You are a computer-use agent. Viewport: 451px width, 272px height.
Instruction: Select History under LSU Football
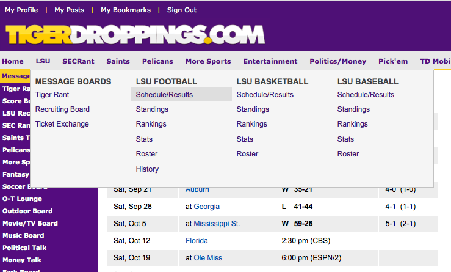click(x=147, y=169)
